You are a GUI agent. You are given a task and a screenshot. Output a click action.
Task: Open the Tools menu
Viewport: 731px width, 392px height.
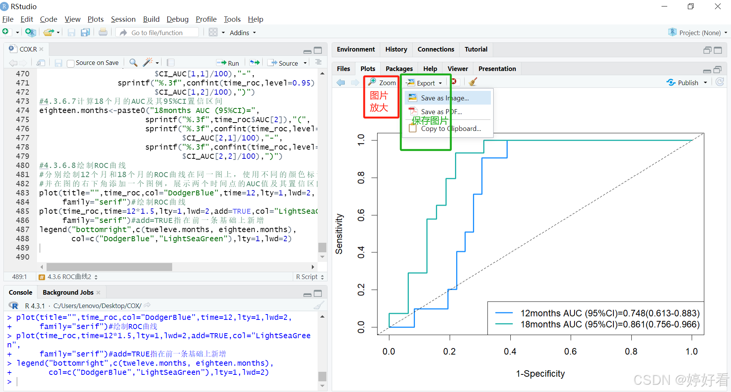click(x=232, y=19)
